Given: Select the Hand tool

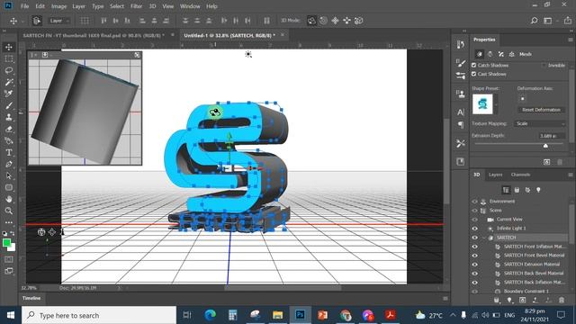Looking at the screenshot, I should click(9, 200).
